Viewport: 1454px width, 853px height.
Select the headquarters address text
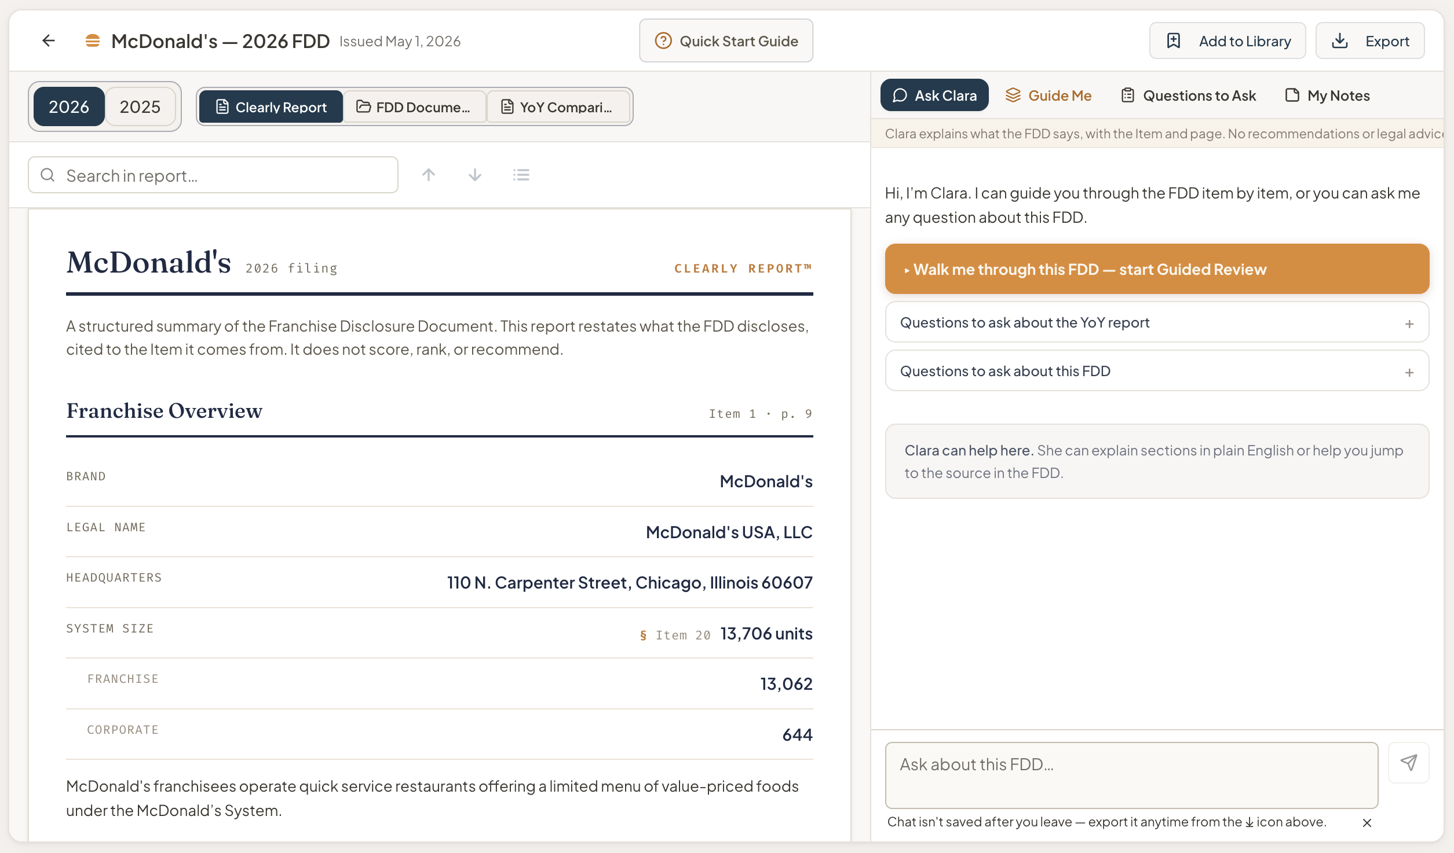tap(630, 582)
